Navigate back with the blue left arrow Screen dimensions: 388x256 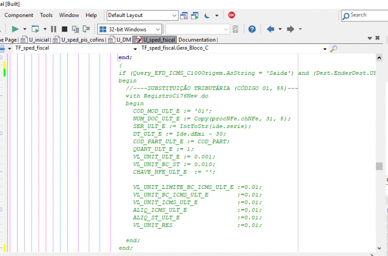tap(270, 29)
